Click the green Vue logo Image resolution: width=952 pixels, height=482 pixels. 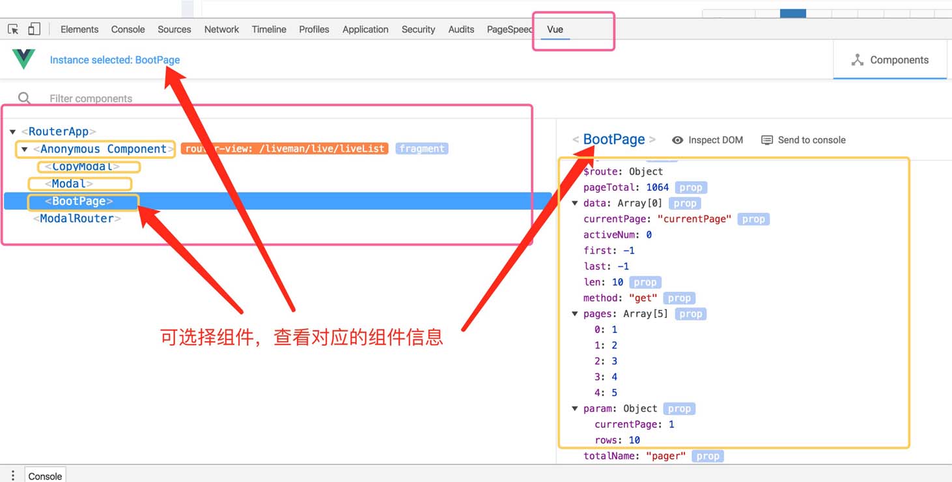pos(23,59)
